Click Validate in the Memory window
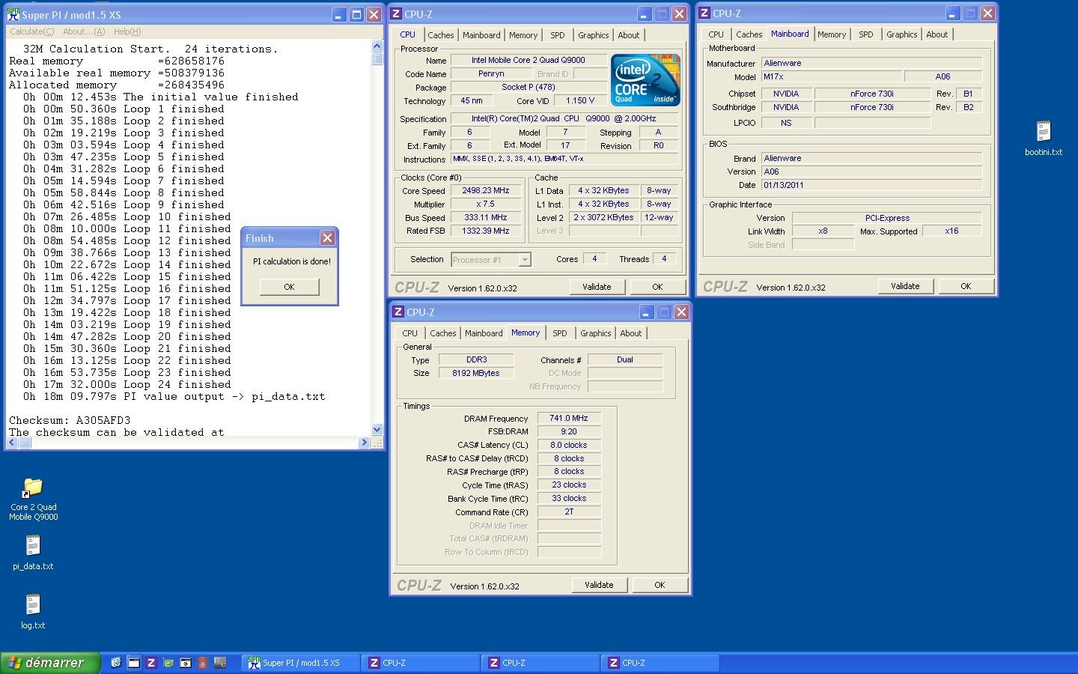The height and width of the screenshot is (674, 1078). pos(599,585)
